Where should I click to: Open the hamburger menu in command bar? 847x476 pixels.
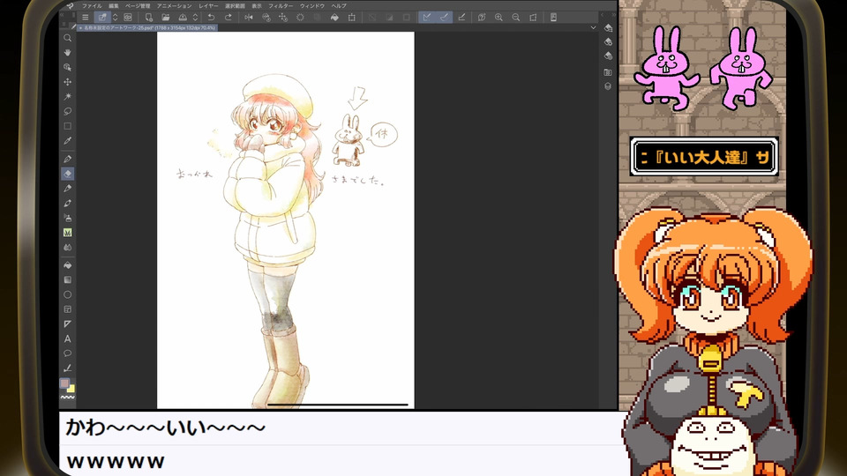tap(86, 18)
